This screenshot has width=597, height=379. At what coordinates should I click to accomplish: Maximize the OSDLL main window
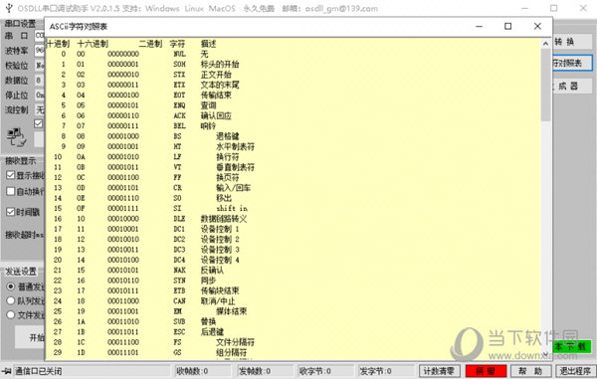553,8
